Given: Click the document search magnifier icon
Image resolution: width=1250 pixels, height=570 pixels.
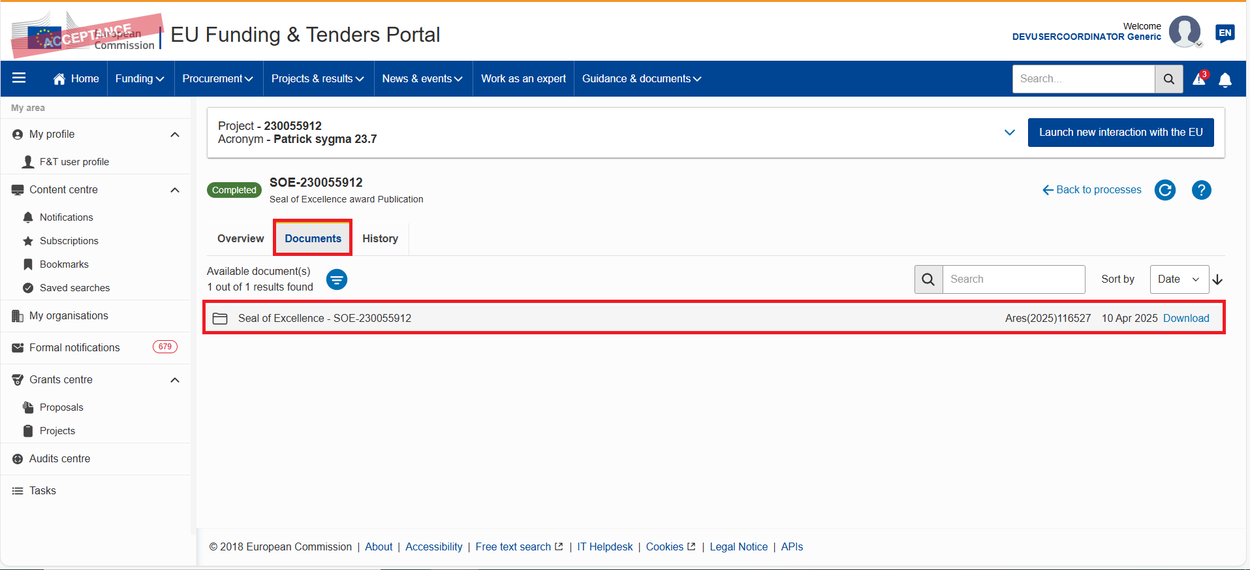Looking at the screenshot, I should point(928,279).
